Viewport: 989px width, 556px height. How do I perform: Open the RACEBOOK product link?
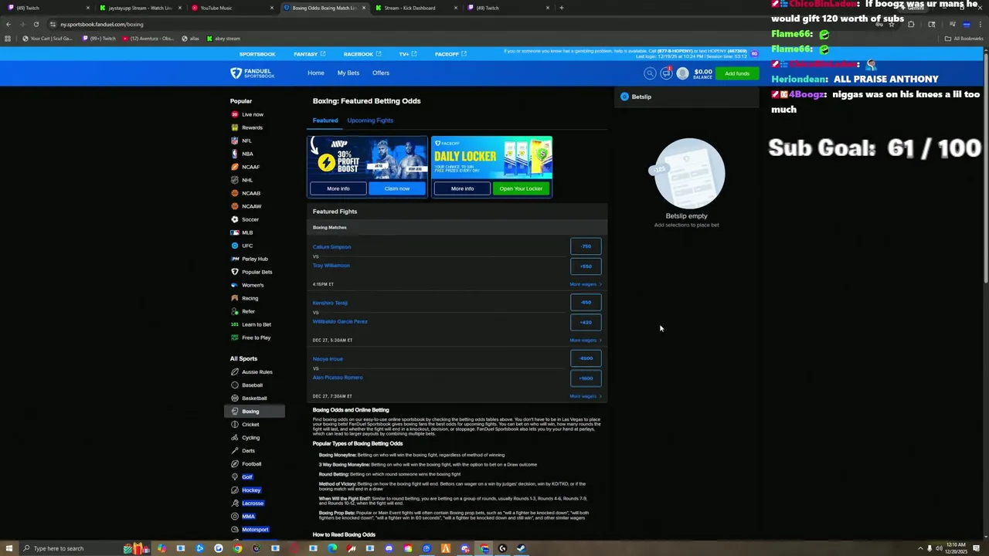(362, 54)
